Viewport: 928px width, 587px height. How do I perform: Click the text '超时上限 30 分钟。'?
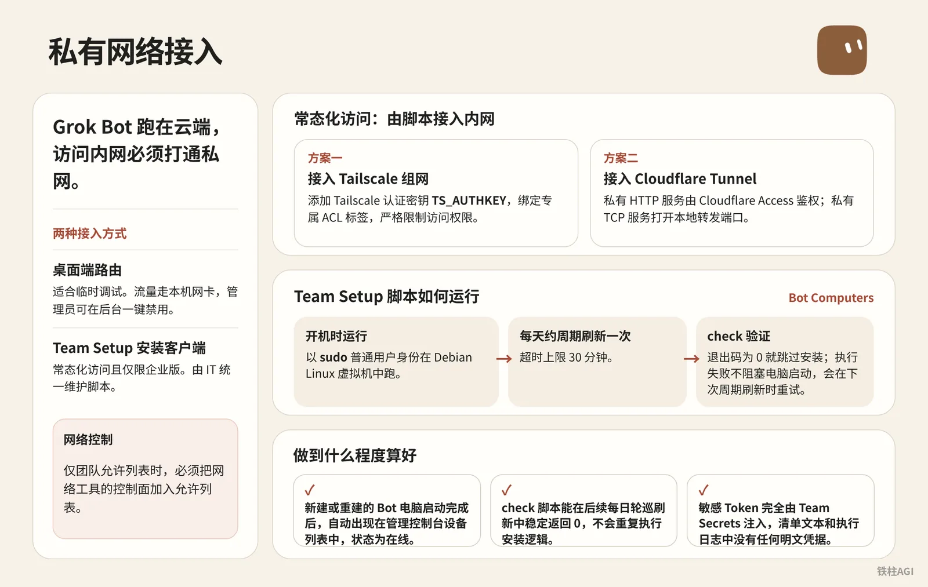tap(567, 358)
